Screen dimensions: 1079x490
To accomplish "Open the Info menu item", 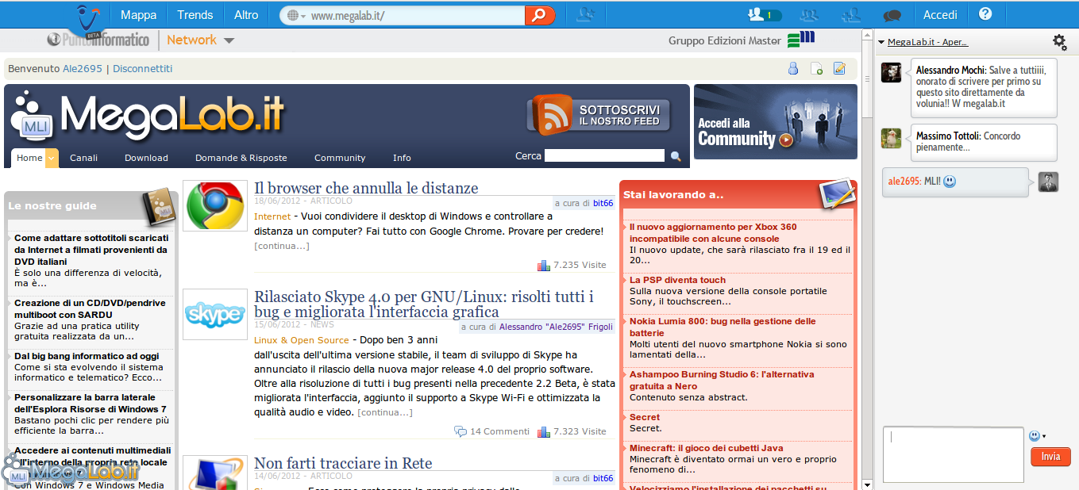I will [x=402, y=158].
